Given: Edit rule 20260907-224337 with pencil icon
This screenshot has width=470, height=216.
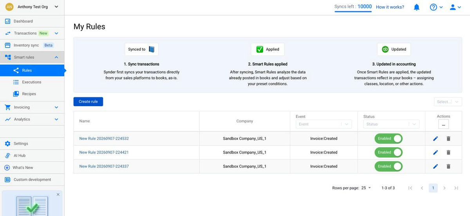Looking at the screenshot, I should (x=436, y=166).
